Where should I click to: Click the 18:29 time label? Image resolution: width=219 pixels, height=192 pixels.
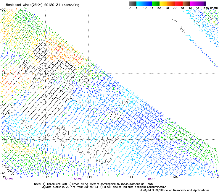click(x=78, y=179)
